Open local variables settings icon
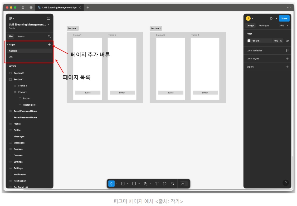297x206 pixels. (x=287, y=50)
